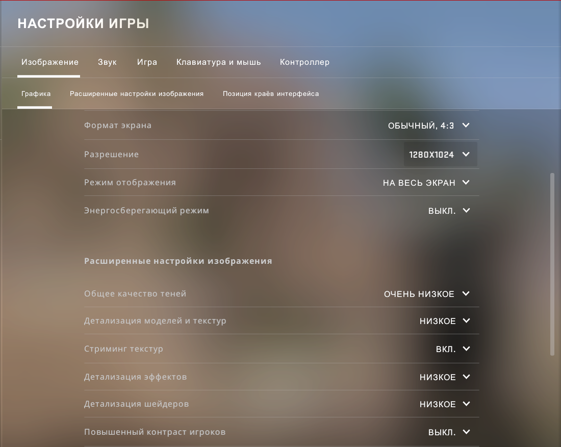Image resolution: width=561 pixels, height=447 pixels.
Task: Open the Детализация шейдеров dropdown
Action: [x=445, y=404]
